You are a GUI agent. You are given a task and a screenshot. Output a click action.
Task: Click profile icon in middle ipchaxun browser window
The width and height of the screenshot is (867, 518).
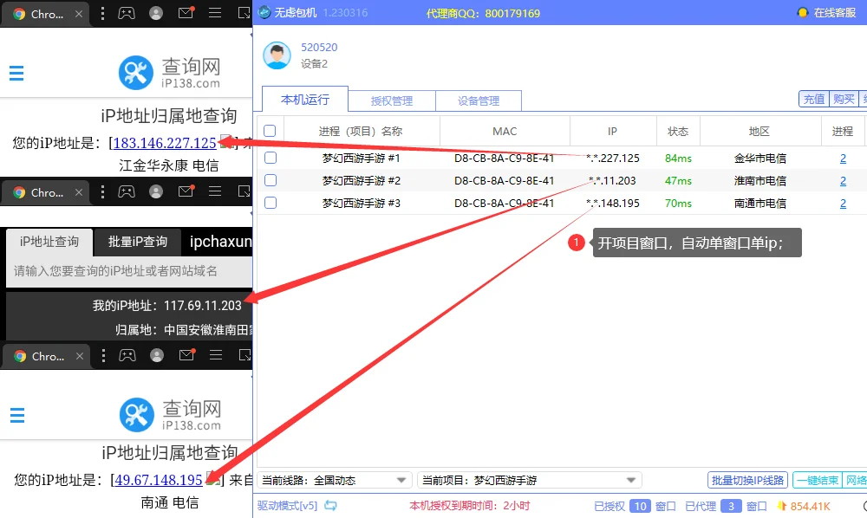[x=156, y=191]
